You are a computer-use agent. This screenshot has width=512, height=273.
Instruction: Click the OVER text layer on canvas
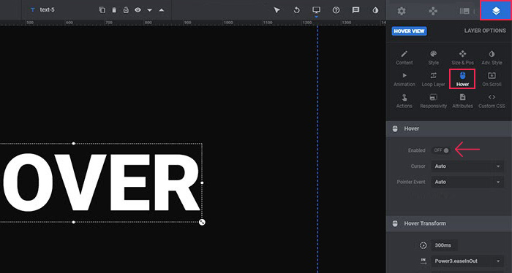click(101, 182)
